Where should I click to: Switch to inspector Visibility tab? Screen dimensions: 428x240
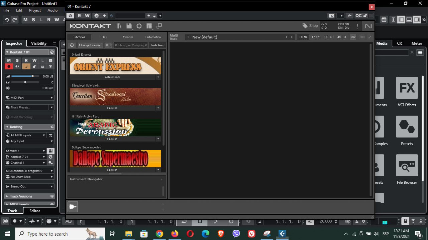click(39, 43)
